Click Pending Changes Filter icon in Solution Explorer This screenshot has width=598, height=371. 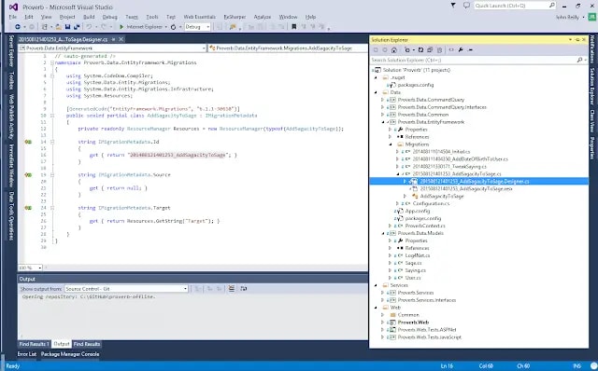coord(407,49)
